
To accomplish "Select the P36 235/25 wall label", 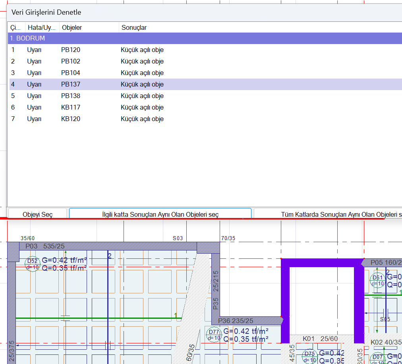I will (x=236, y=321).
